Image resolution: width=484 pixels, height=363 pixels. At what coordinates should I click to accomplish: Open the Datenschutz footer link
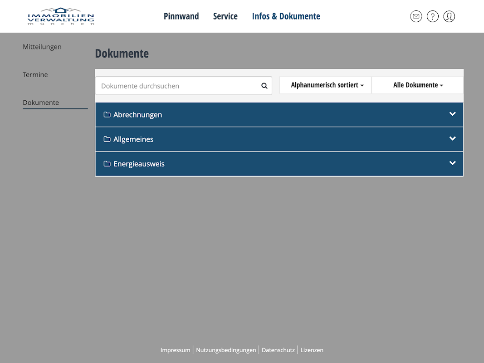tap(278, 350)
